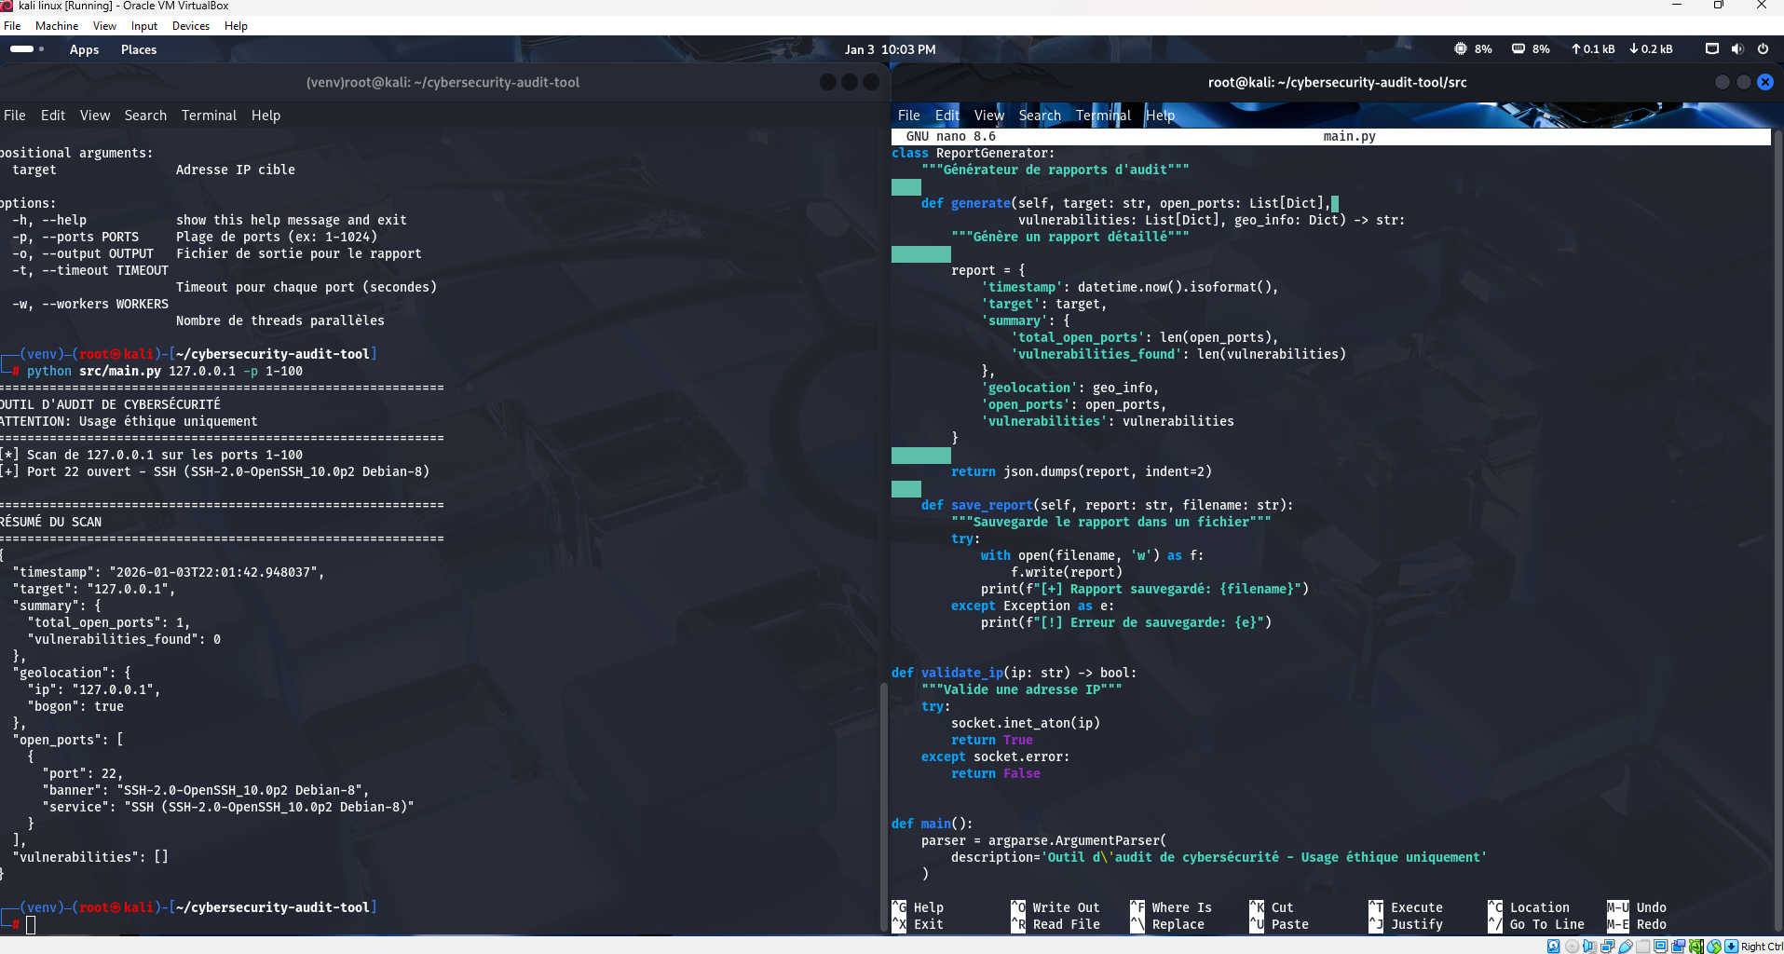
Task: Click the VirtualBox audio status icon
Action: click(x=1589, y=947)
